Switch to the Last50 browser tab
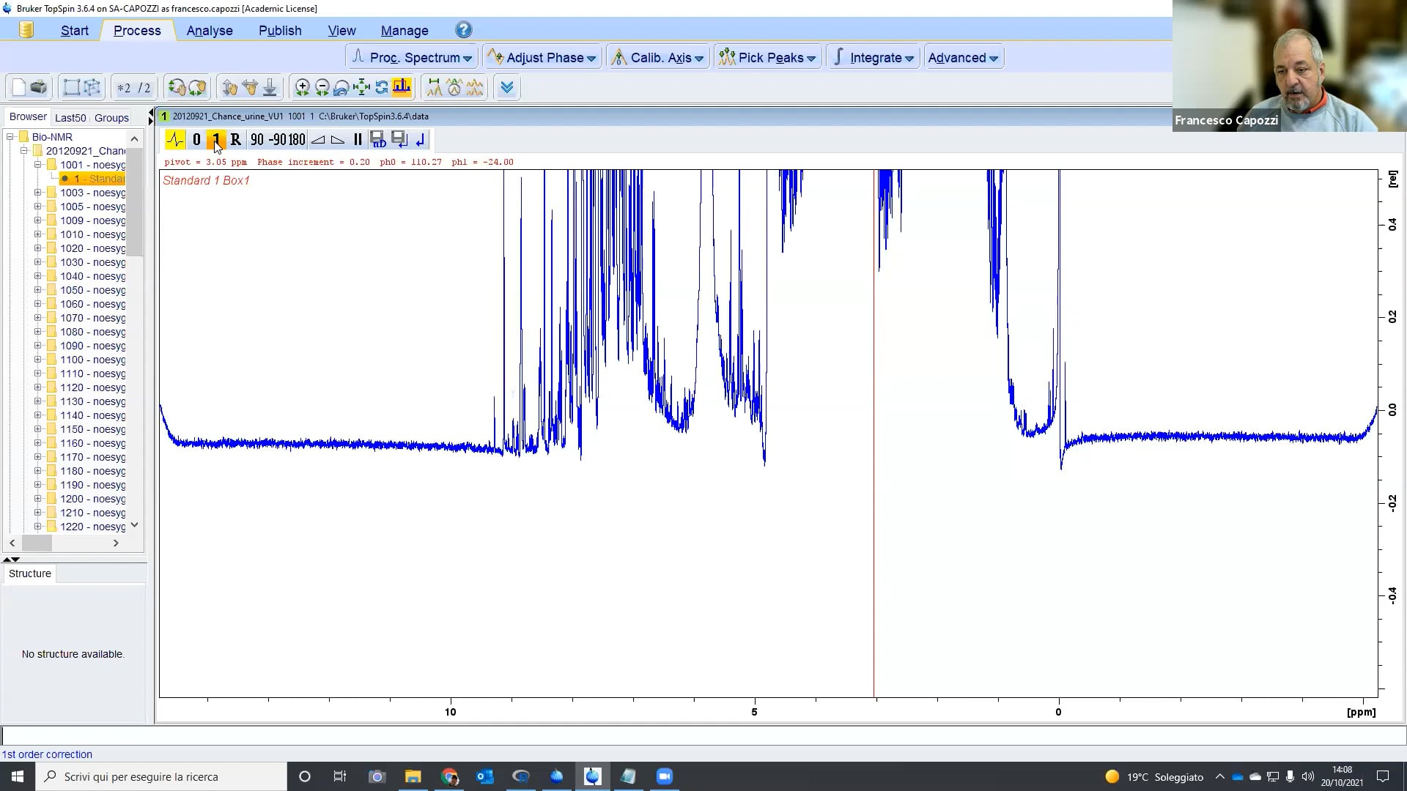The width and height of the screenshot is (1407, 791). click(x=70, y=117)
